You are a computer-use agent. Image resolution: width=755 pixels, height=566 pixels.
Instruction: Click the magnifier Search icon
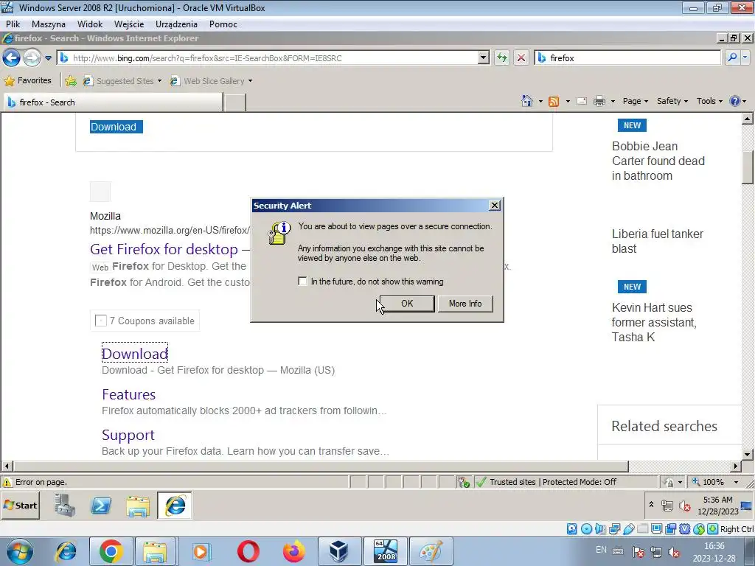[x=732, y=57]
